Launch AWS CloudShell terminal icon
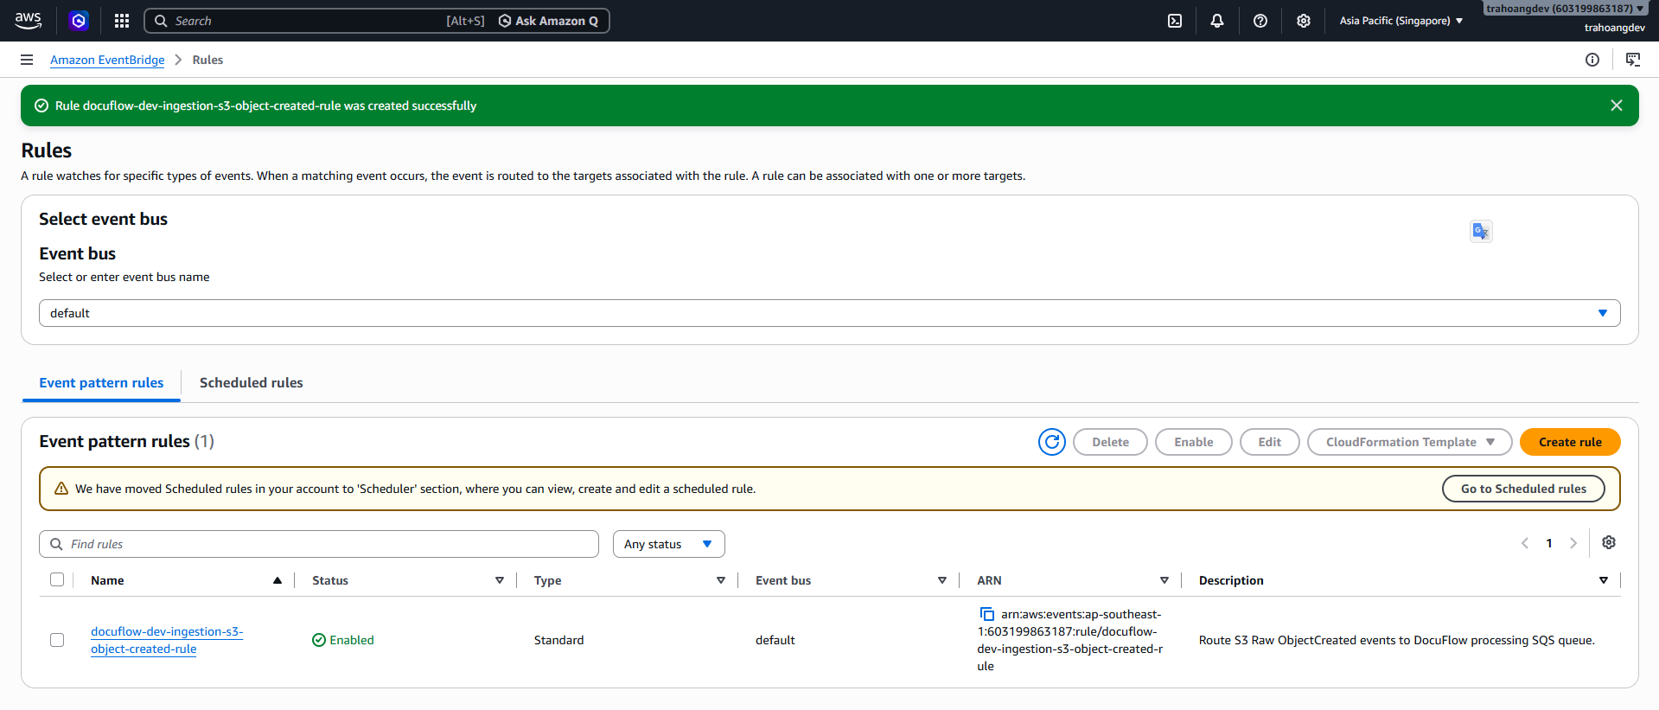This screenshot has height=710, width=1659. click(x=1175, y=21)
